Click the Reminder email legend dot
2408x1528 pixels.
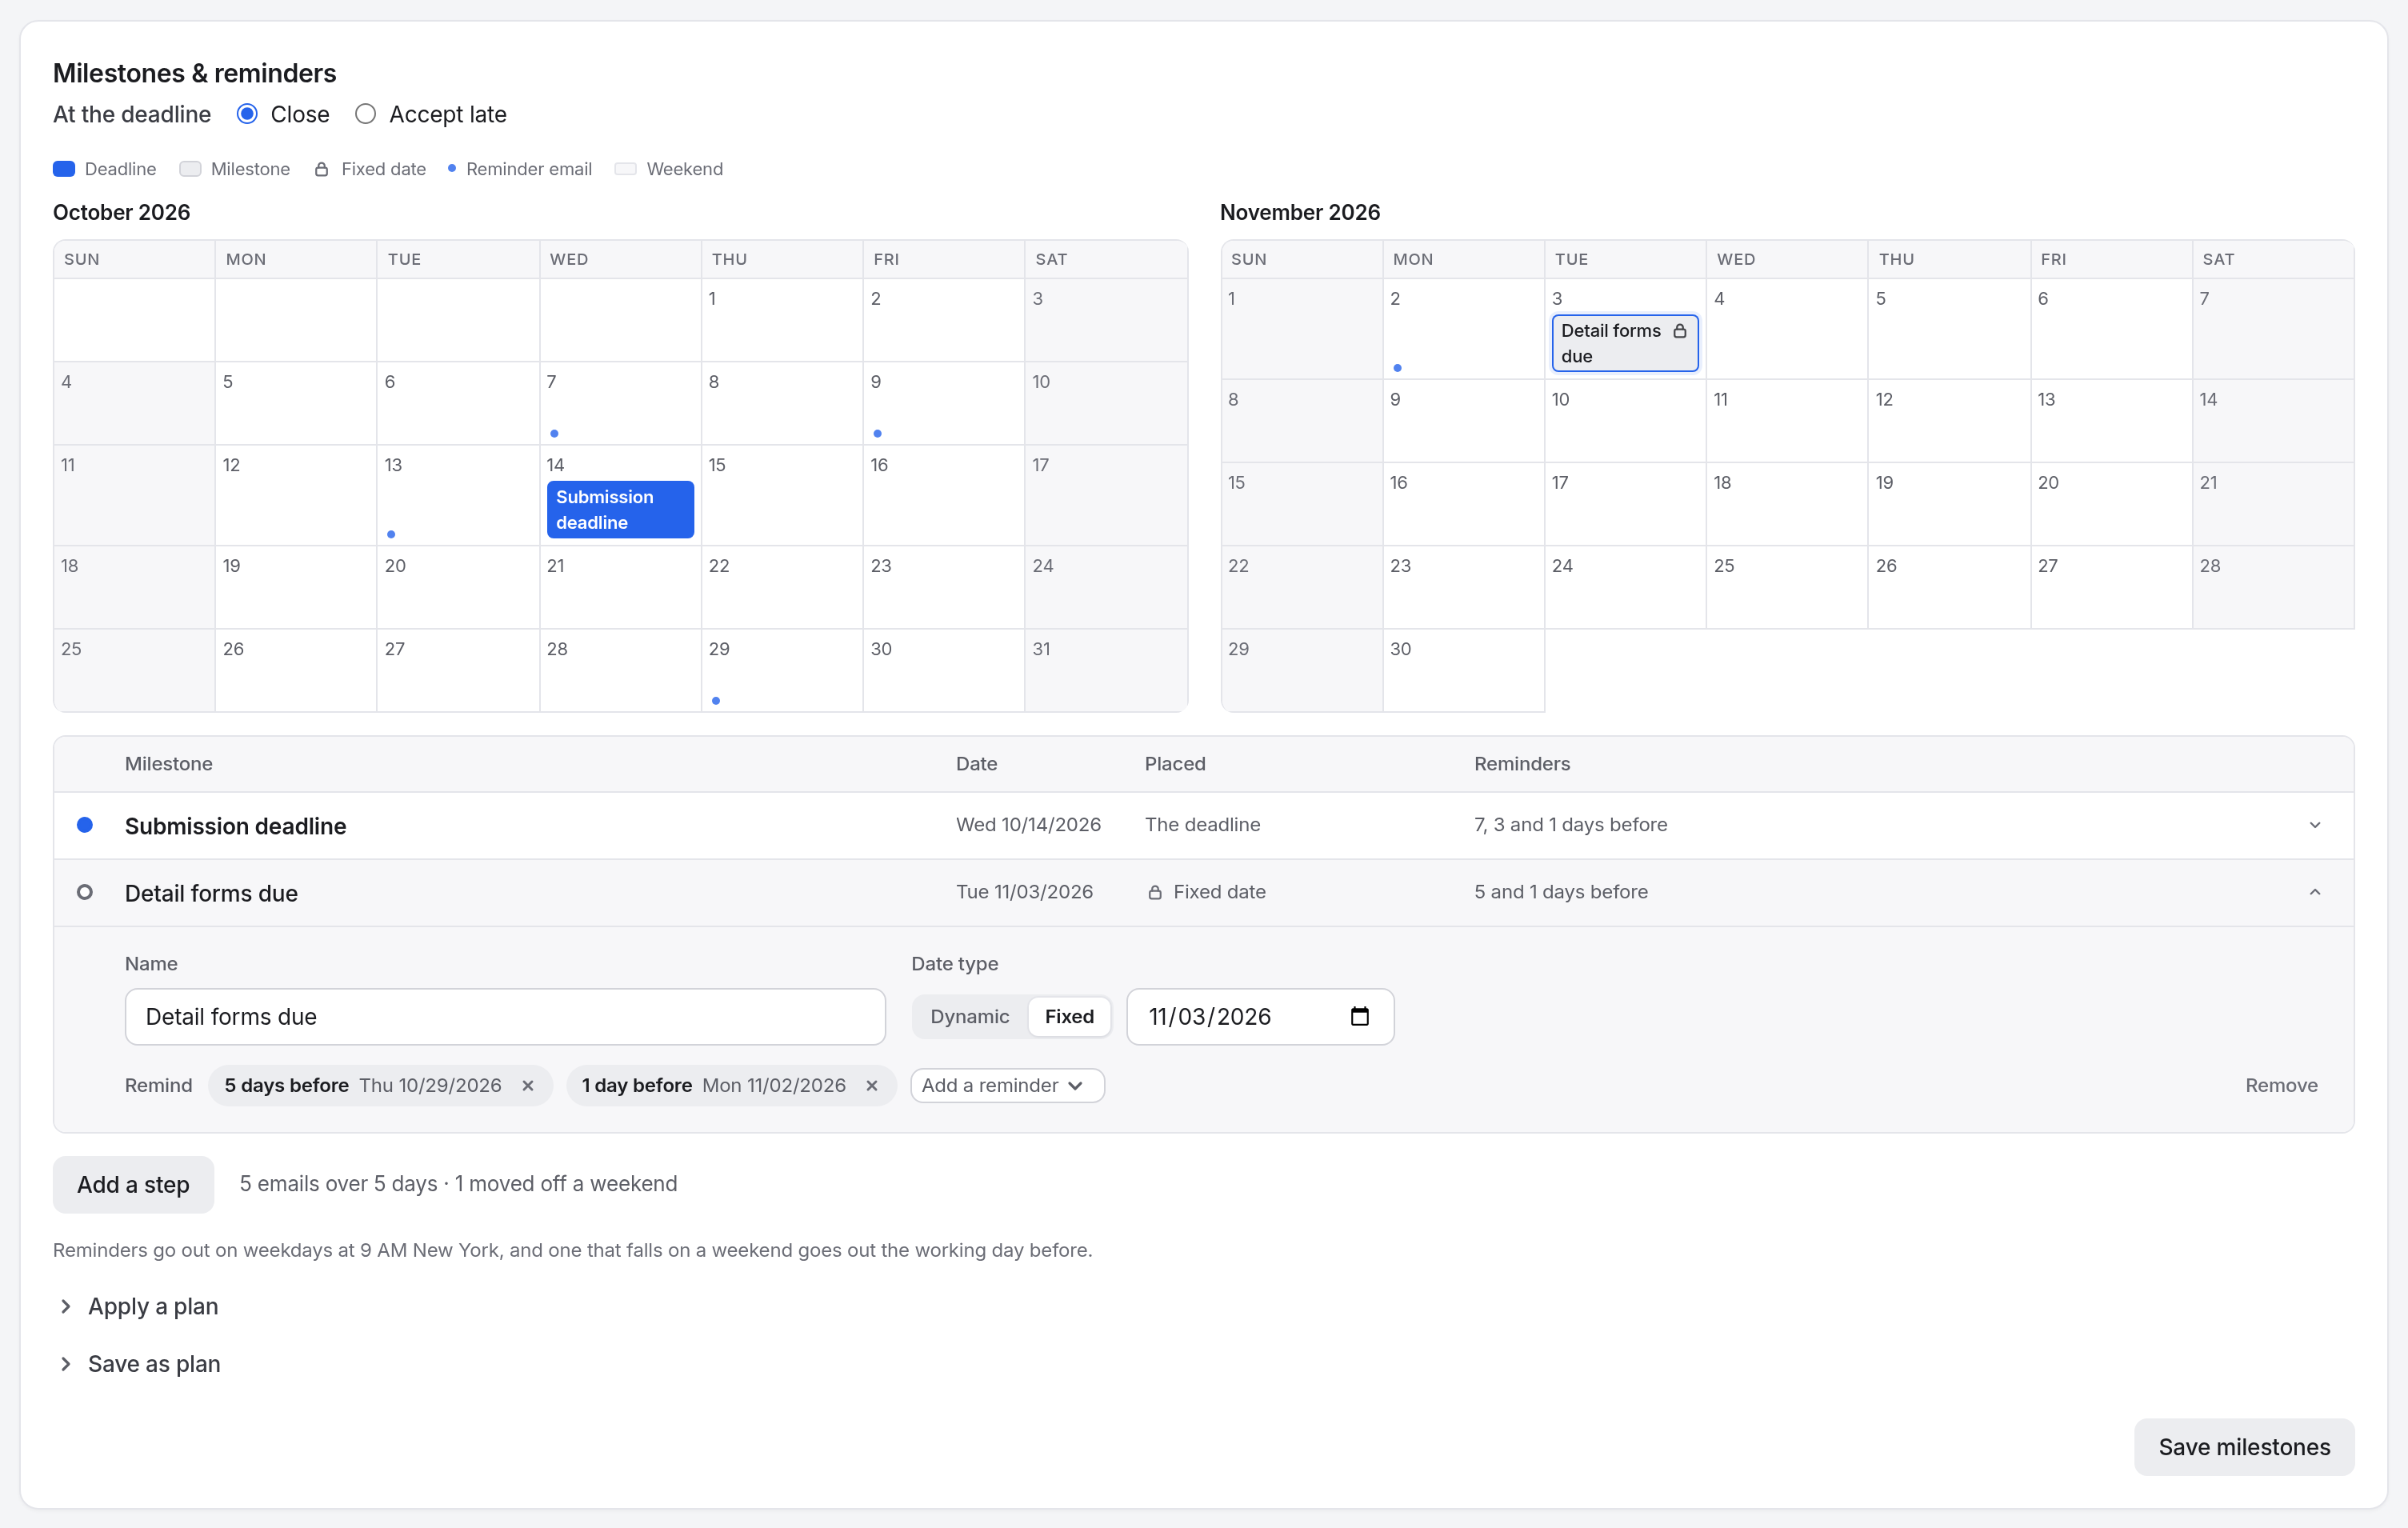[452, 168]
